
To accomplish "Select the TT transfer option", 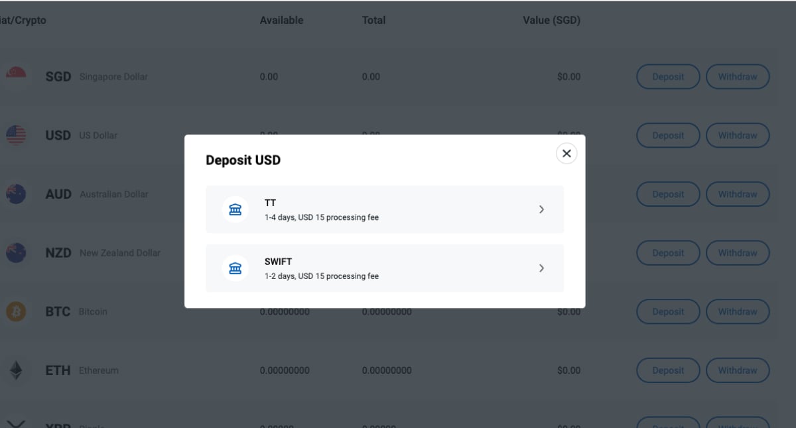I will click(385, 209).
